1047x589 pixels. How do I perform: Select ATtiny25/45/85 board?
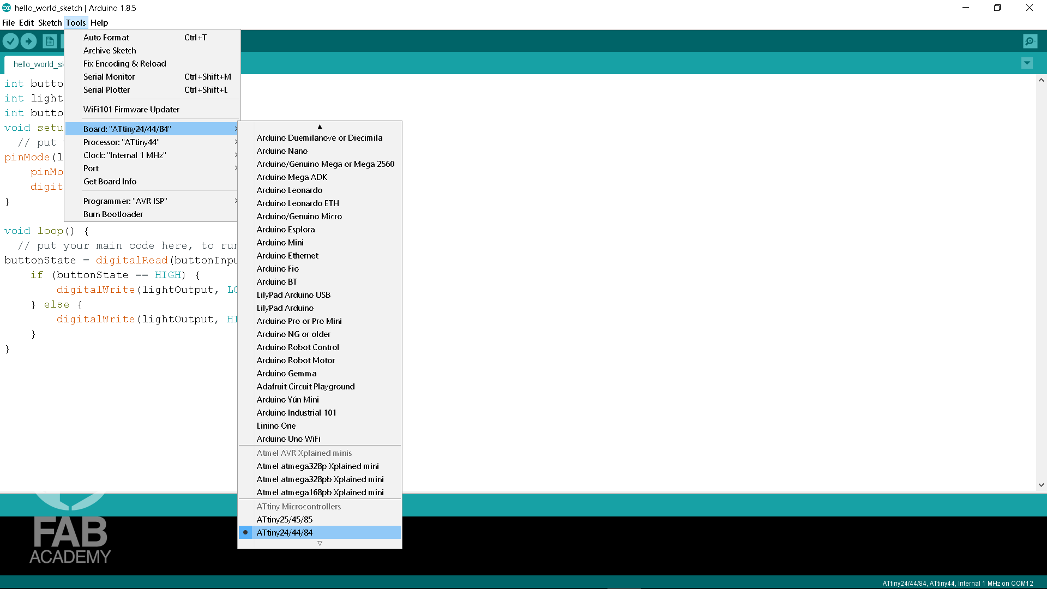coord(320,520)
